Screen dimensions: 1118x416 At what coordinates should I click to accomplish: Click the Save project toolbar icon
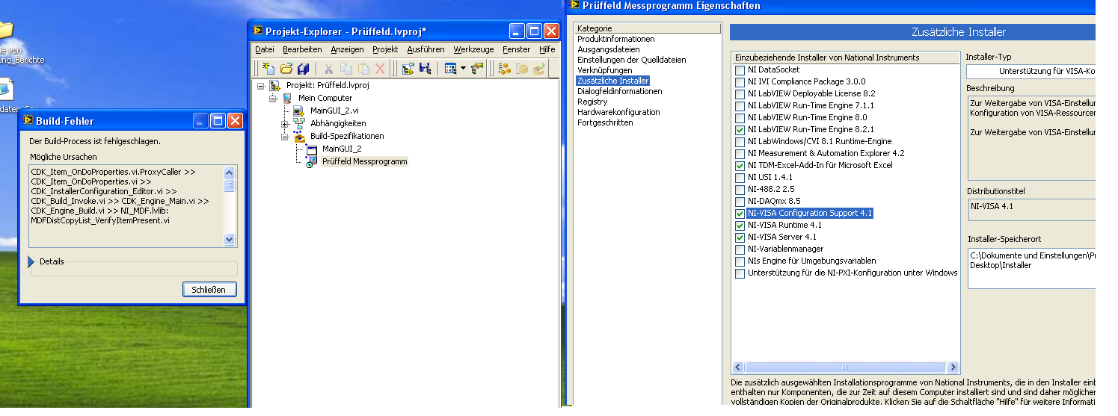pyautogui.click(x=425, y=69)
